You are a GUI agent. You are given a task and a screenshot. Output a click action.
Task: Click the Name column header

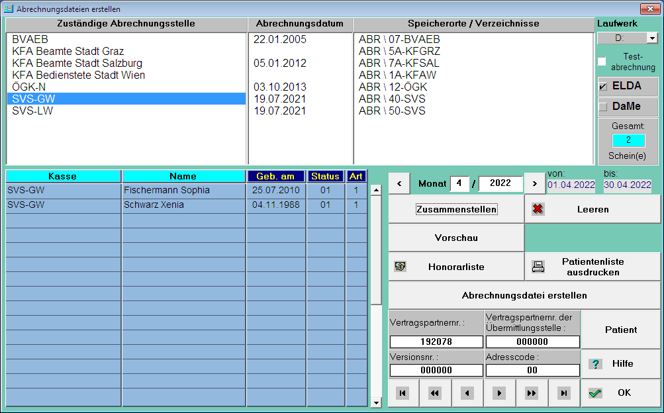tap(183, 176)
